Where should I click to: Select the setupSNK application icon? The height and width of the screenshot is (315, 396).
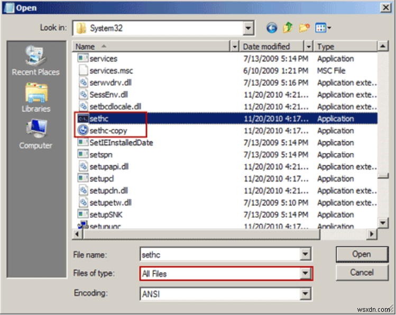(83, 214)
